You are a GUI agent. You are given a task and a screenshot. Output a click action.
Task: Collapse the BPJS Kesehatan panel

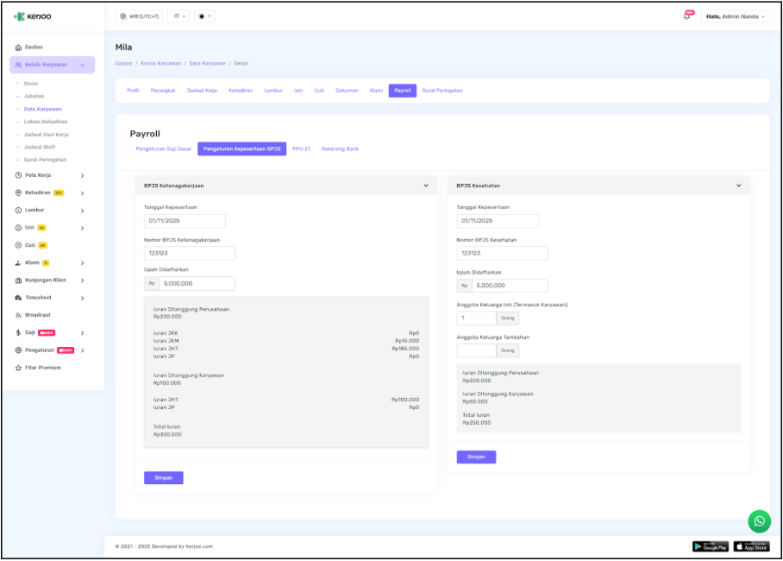[x=738, y=185]
